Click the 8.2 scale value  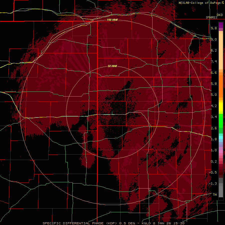pos(214,50)
